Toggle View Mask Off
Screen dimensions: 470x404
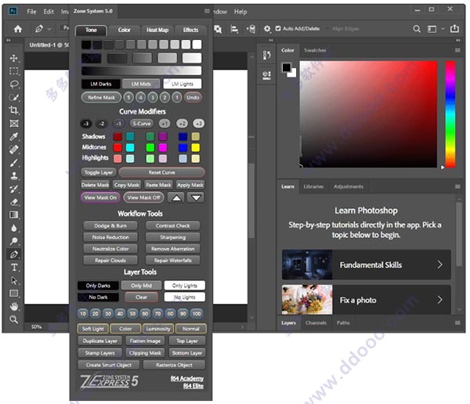click(143, 197)
